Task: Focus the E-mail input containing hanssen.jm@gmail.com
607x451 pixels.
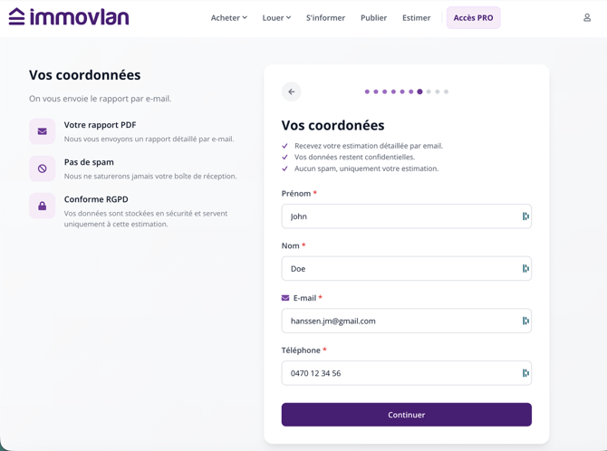Action: coord(407,321)
